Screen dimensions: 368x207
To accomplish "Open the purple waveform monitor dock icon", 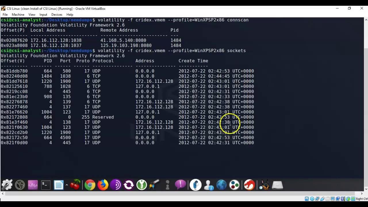I will pos(33,185).
